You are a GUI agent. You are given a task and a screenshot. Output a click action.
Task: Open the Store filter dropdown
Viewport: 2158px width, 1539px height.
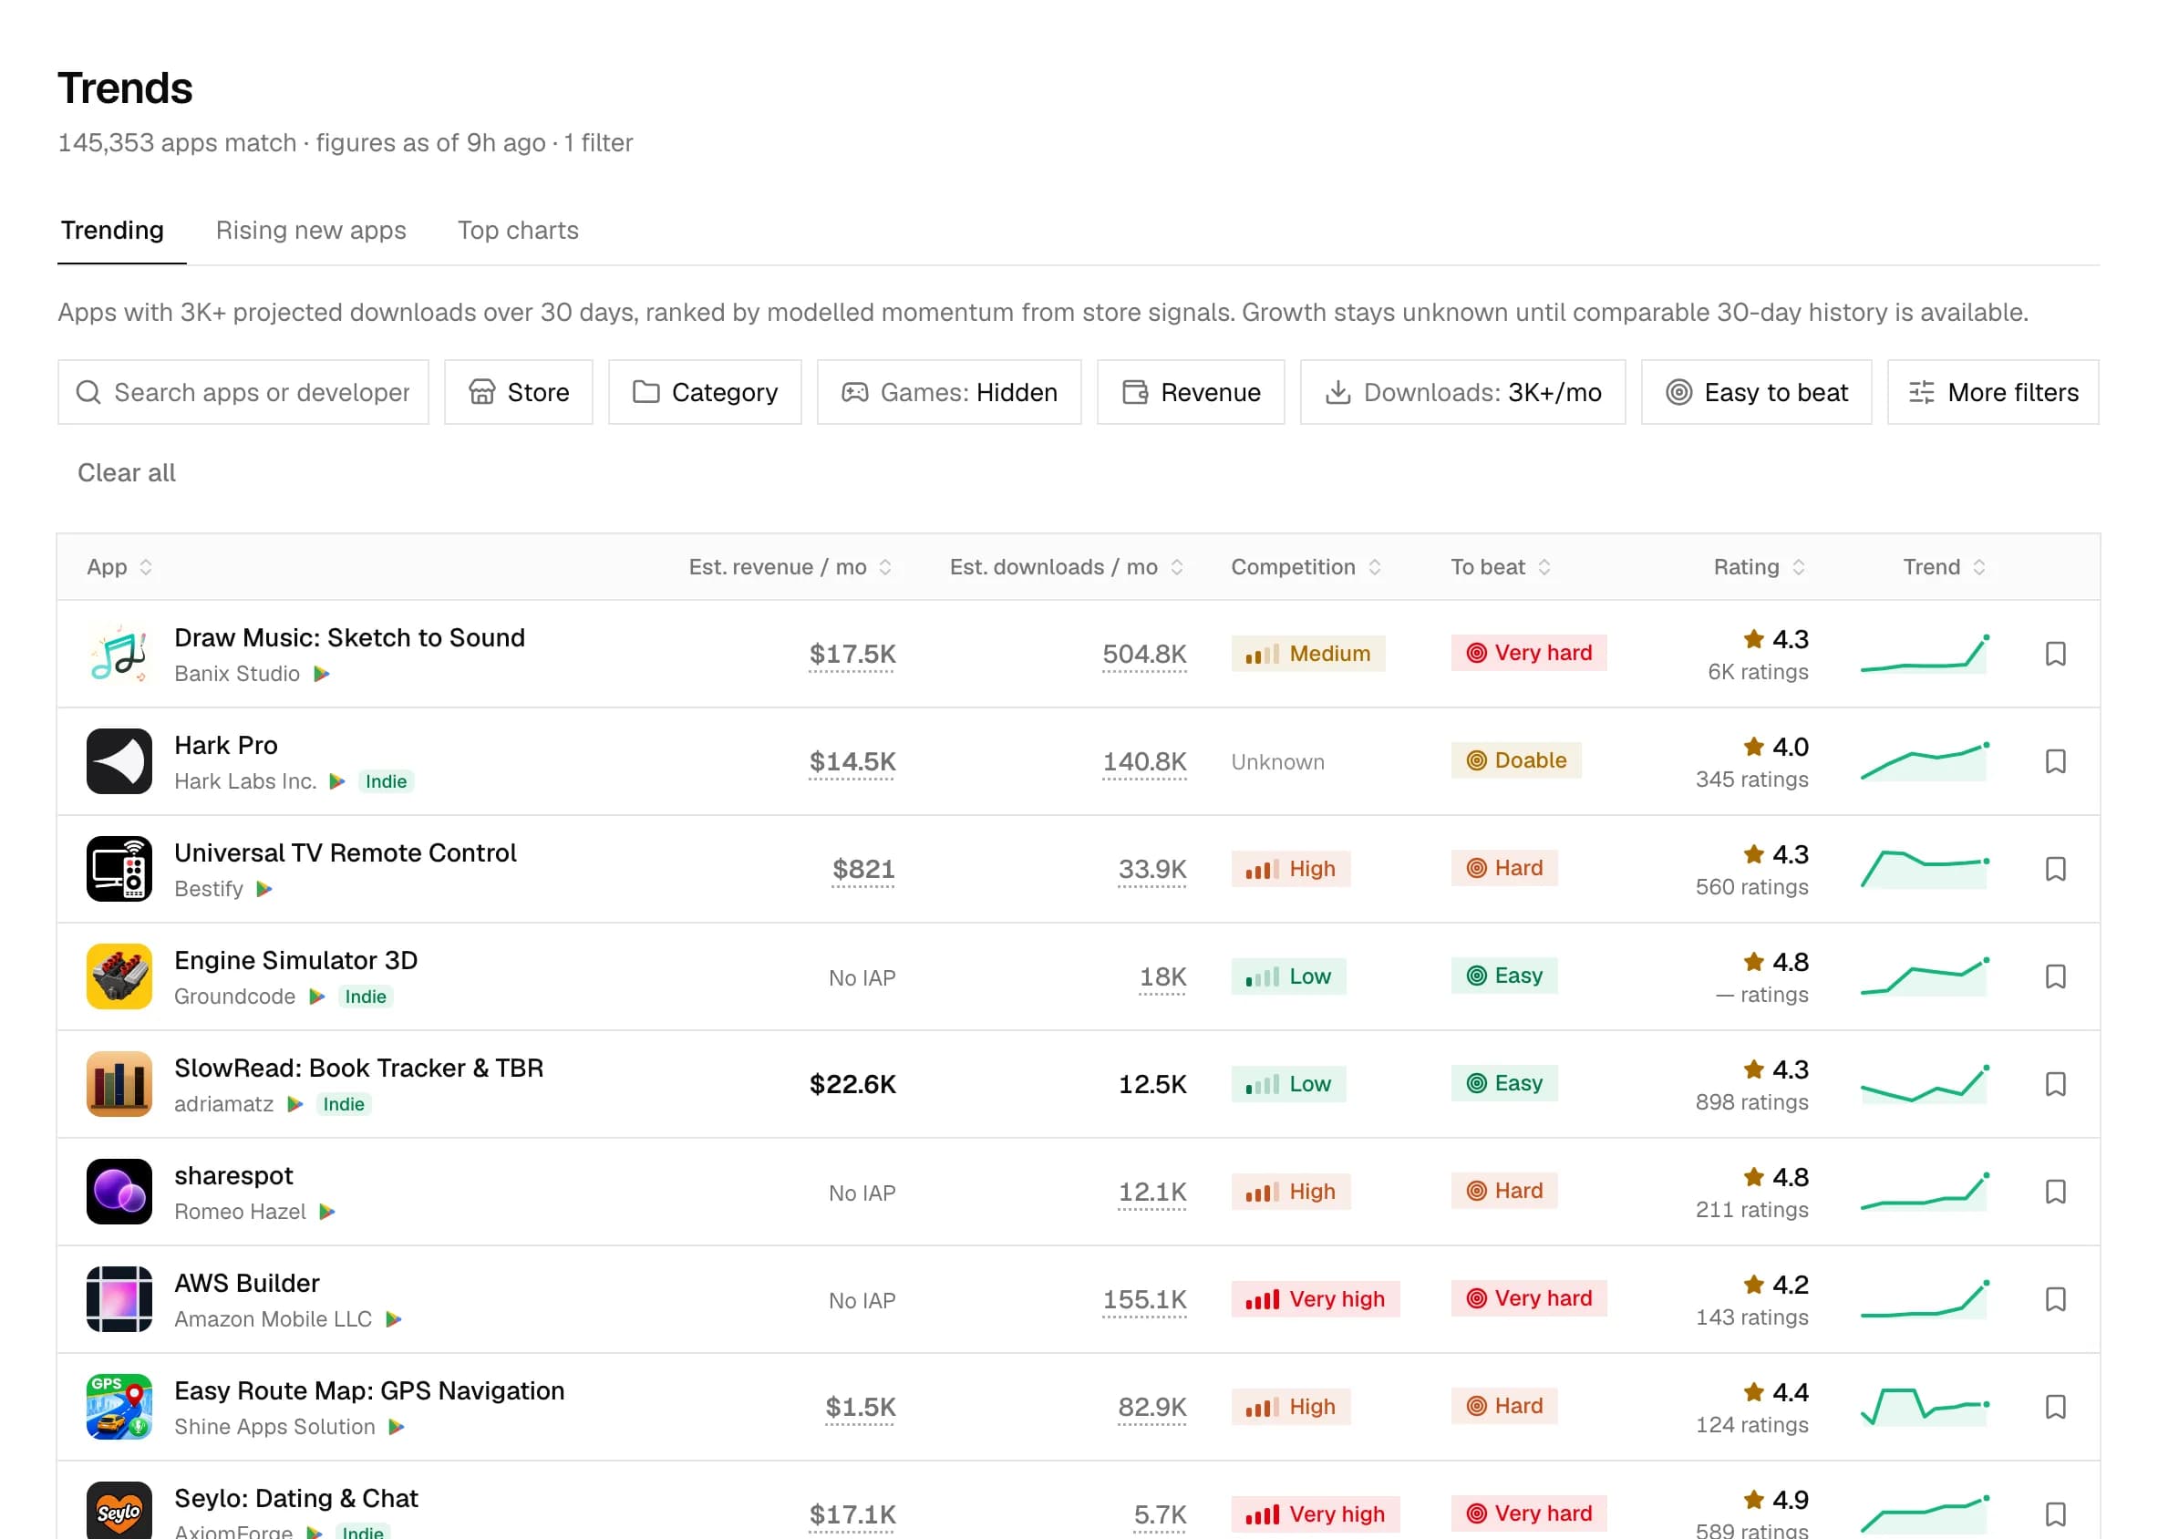519,392
